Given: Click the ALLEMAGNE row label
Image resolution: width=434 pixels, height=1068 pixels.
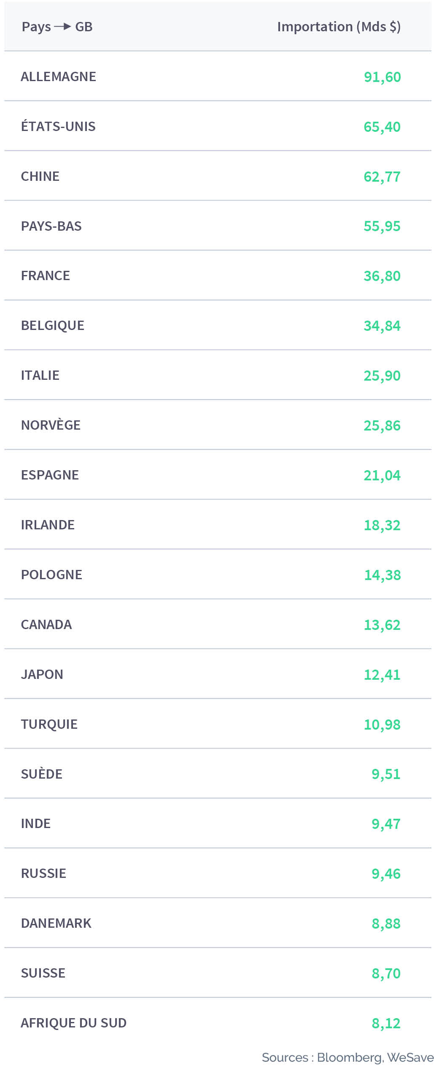Looking at the screenshot, I should [59, 76].
